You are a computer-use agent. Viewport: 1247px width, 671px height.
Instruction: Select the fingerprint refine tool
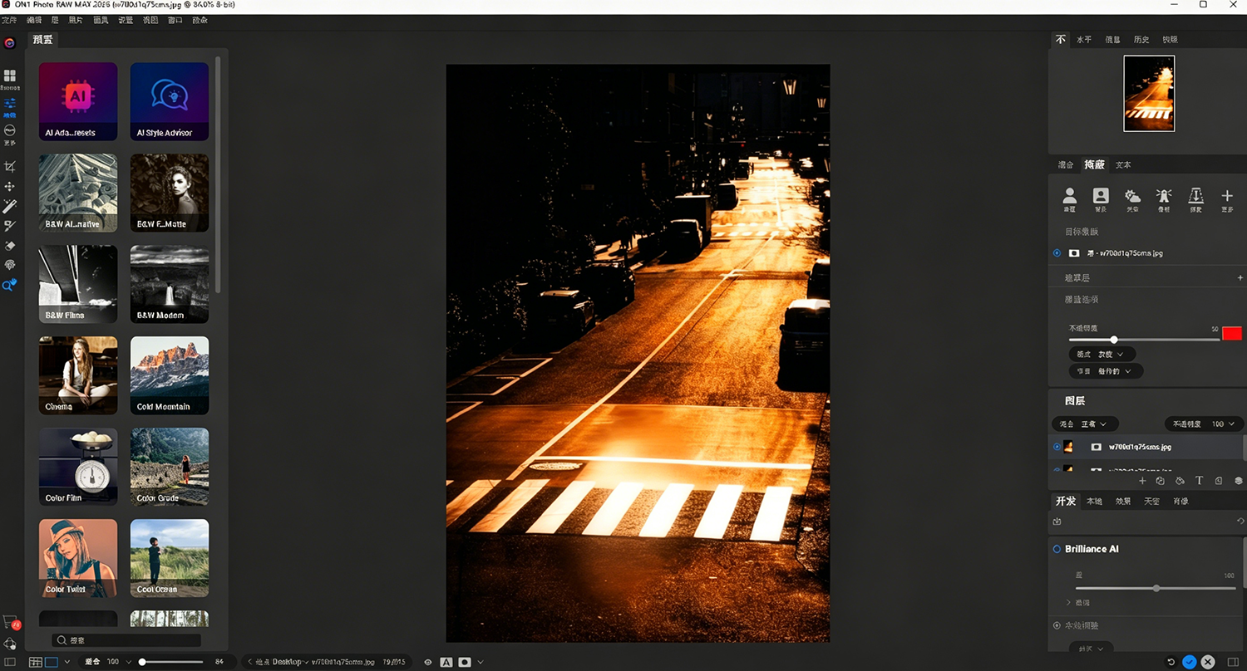coord(10,265)
